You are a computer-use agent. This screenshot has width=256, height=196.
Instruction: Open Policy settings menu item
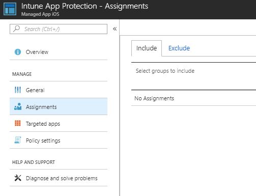tap(59, 140)
